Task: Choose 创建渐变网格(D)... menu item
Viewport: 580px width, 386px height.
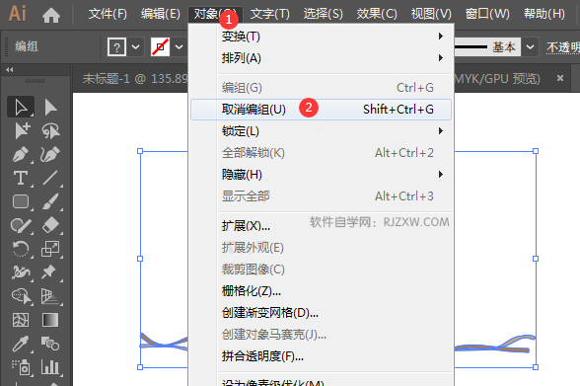Action: point(321,313)
